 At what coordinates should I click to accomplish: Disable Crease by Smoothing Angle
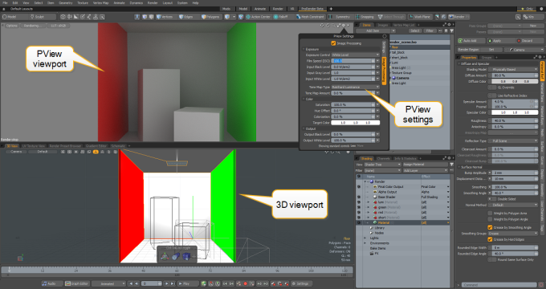point(490,227)
